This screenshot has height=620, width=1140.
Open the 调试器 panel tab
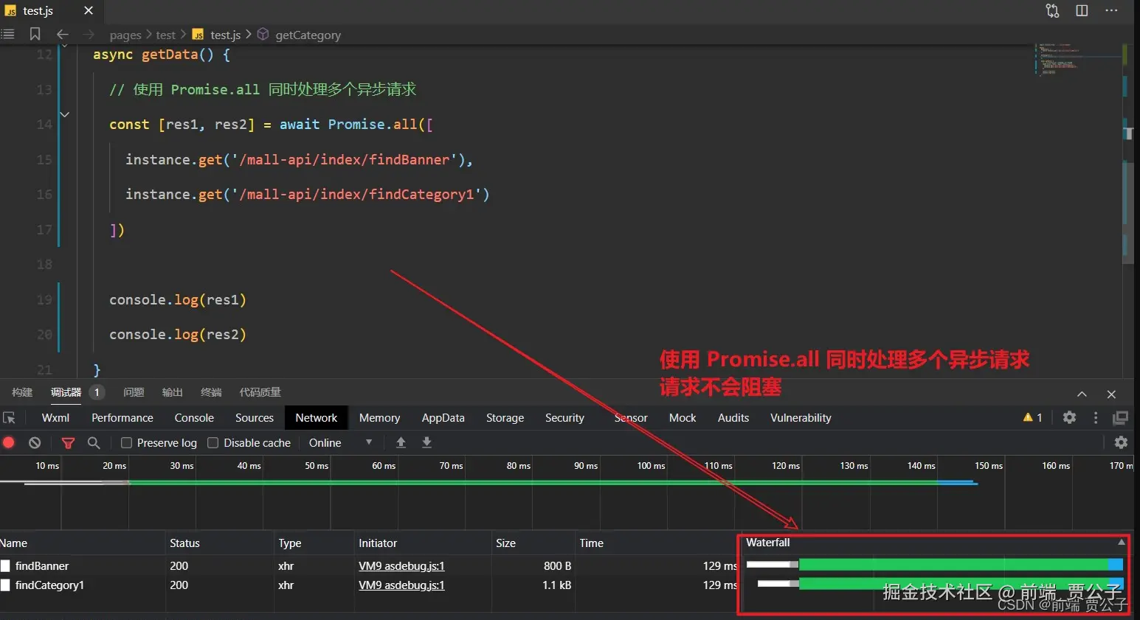pos(66,392)
